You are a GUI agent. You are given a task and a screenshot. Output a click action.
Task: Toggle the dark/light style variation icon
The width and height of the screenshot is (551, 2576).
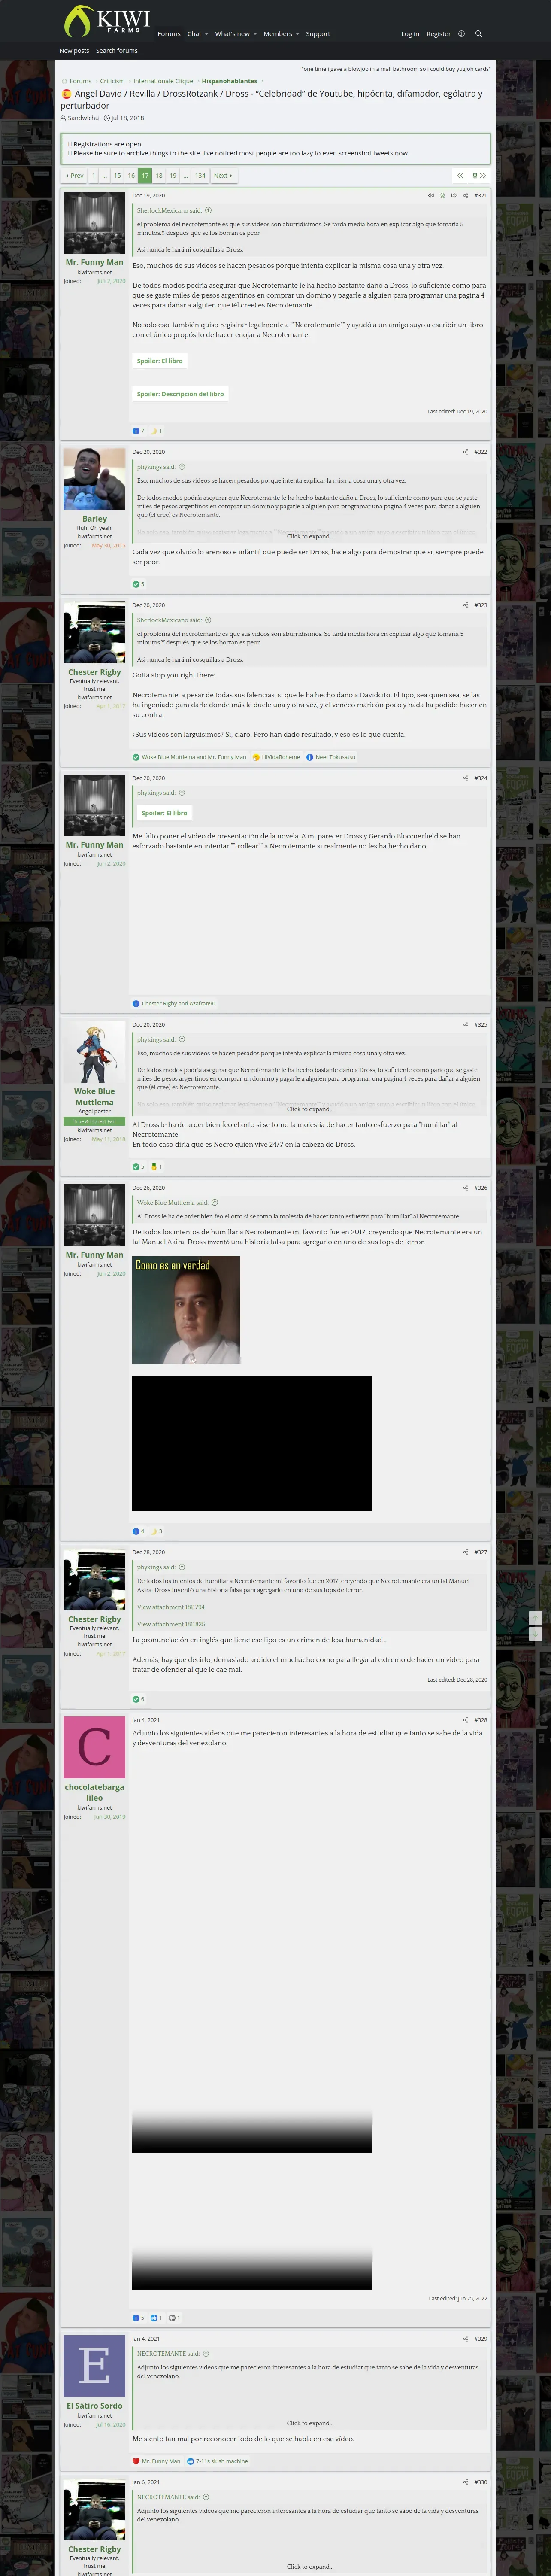pyautogui.click(x=461, y=34)
